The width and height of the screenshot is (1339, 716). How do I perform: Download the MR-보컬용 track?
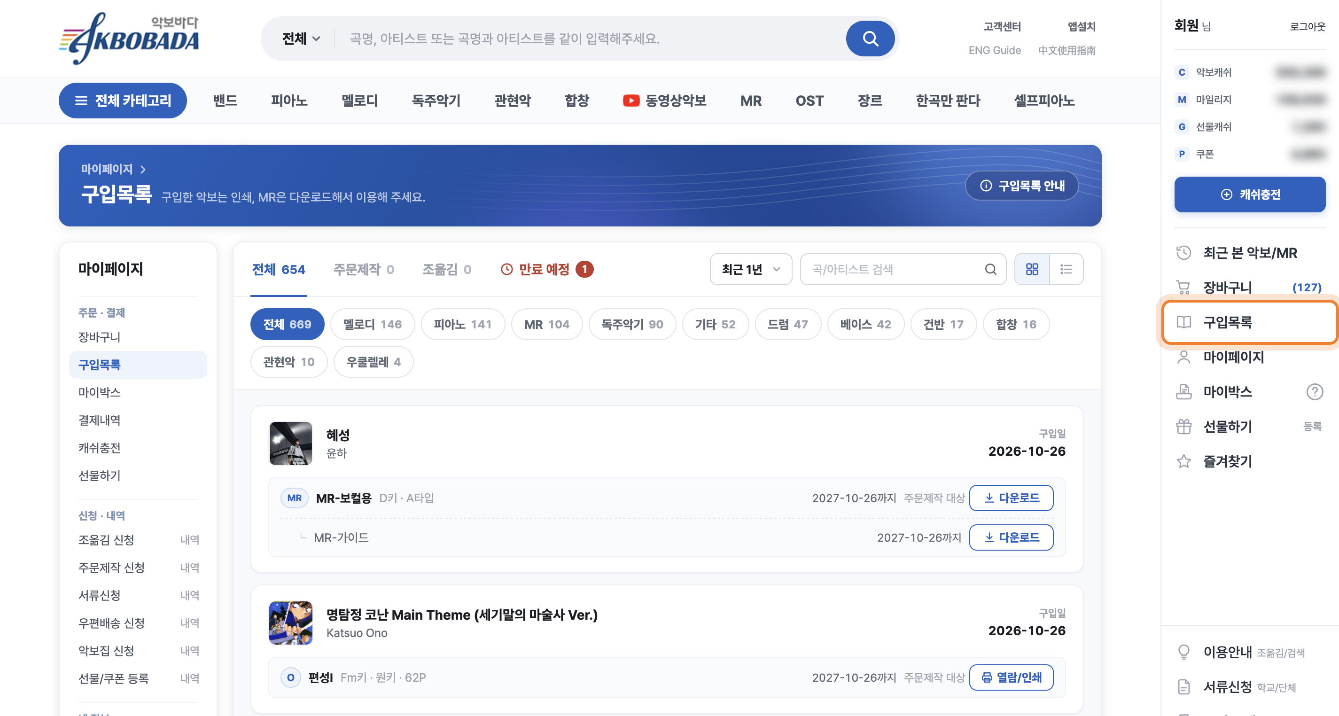(1011, 498)
